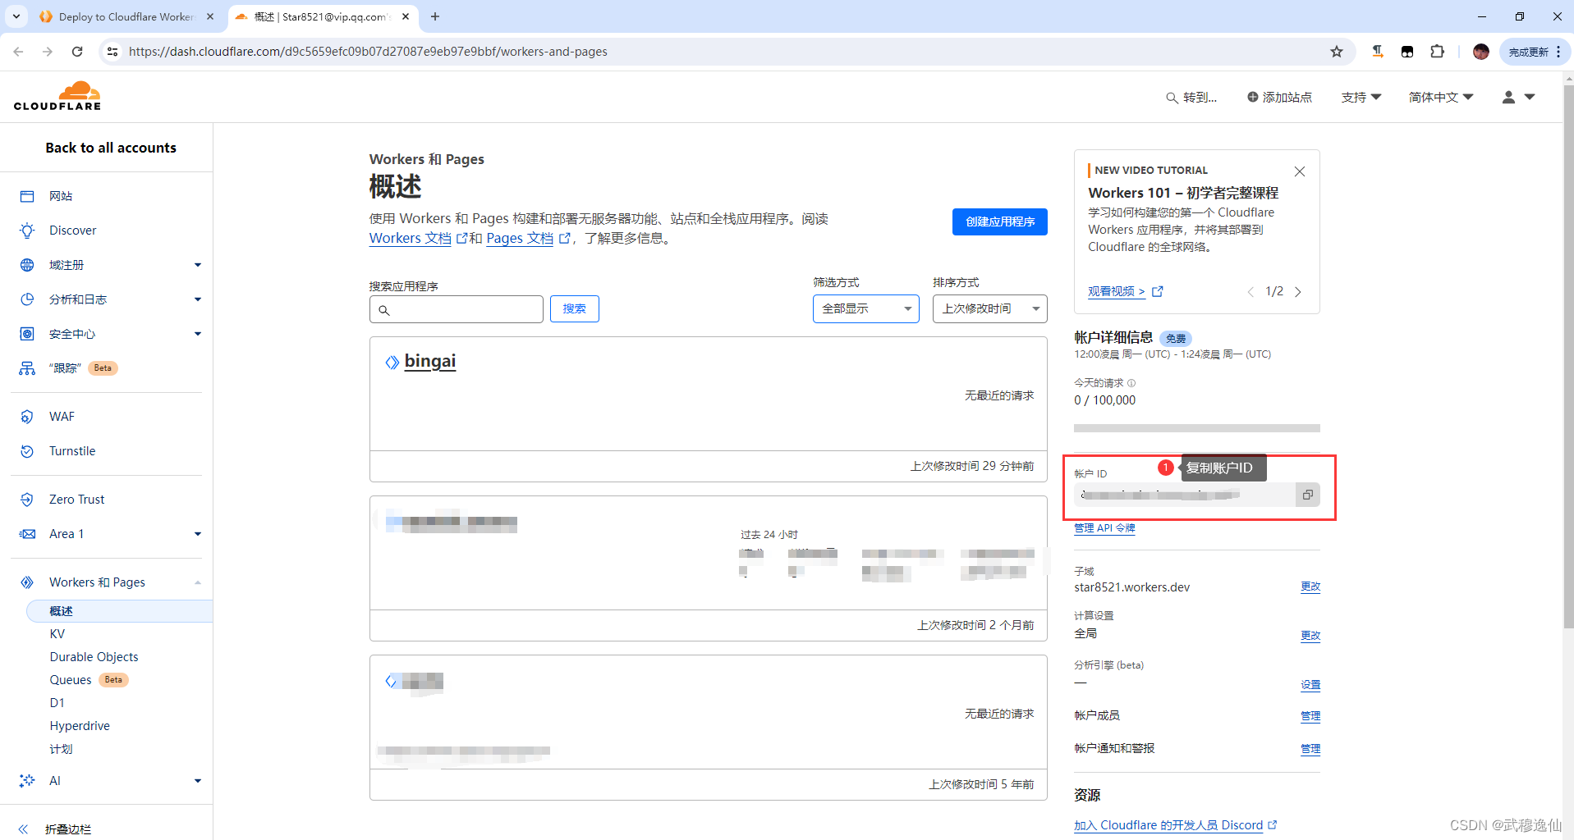This screenshot has height=840, width=1574.
Task: Open the bingai worker
Action: coord(429,361)
